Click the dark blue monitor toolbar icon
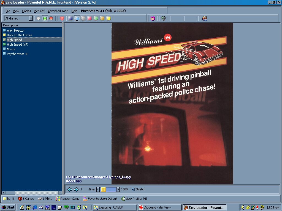Image resolution: width=282 pixels, height=211 pixels. pos(70,18)
